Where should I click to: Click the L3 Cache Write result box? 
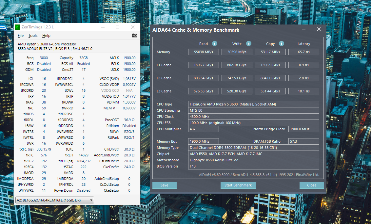point(237,91)
